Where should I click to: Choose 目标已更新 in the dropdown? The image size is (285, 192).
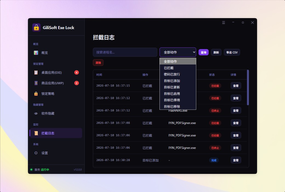[x=178, y=87]
